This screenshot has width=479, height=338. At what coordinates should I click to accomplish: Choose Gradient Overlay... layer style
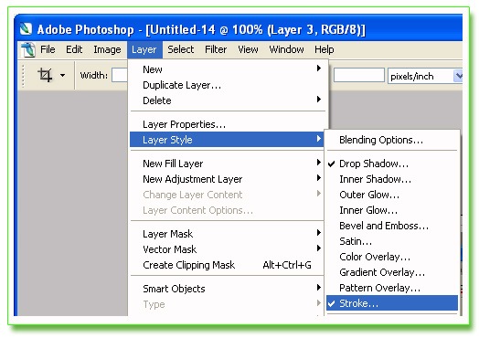coord(392,272)
